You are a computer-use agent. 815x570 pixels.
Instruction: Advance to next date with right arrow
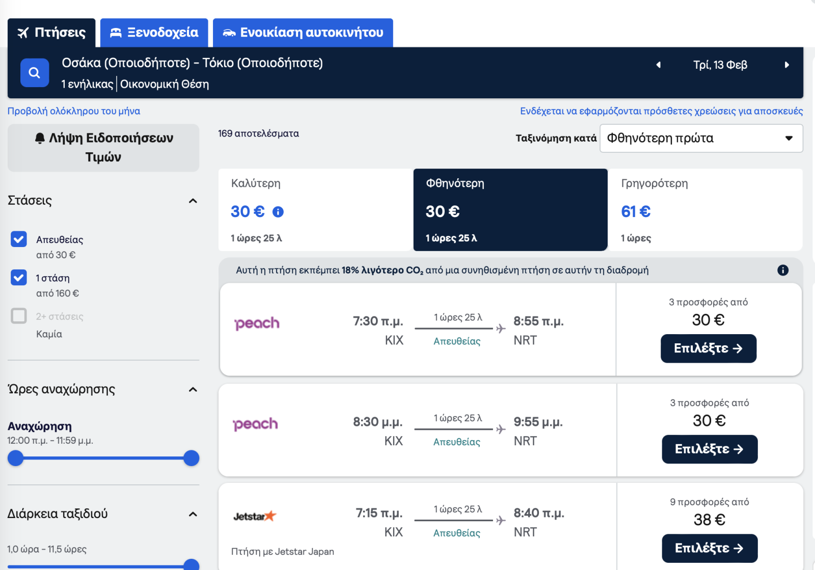[x=786, y=65]
